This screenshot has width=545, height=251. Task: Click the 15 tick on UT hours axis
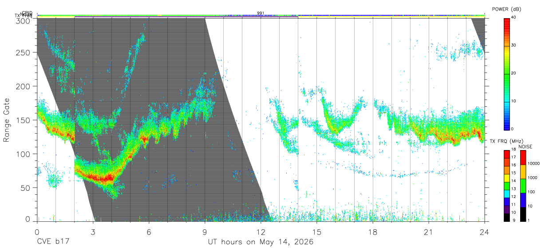317,232
